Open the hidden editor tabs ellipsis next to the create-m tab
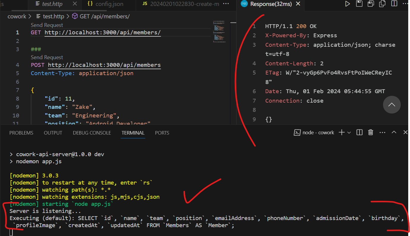410x236 pixels. pyautogui.click(x=226, y=4)
